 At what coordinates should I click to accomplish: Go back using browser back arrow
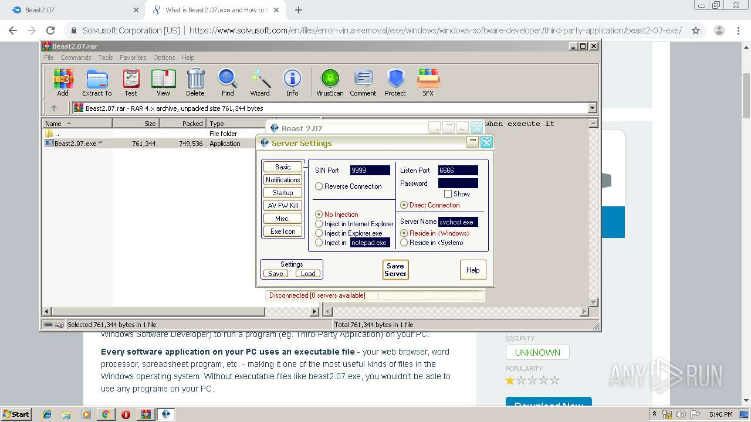pyautogui.click(x=13, y=30)
